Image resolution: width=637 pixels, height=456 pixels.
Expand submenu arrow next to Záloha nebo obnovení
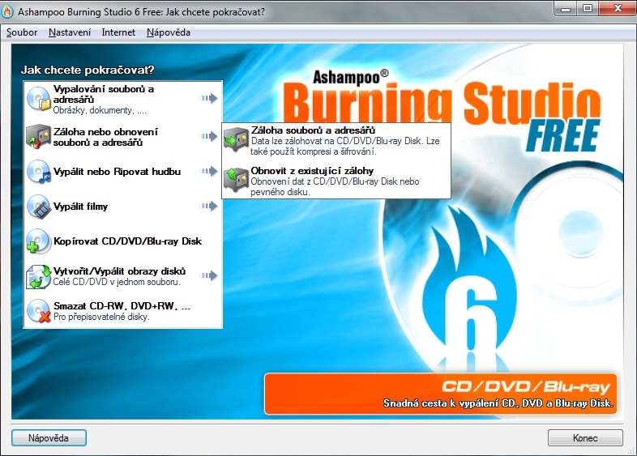(x=209, y=136)
